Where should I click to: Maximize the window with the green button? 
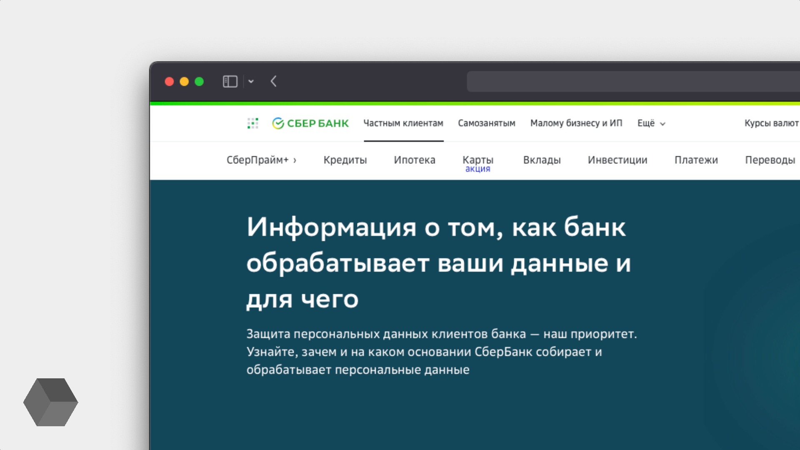(199, 82)
